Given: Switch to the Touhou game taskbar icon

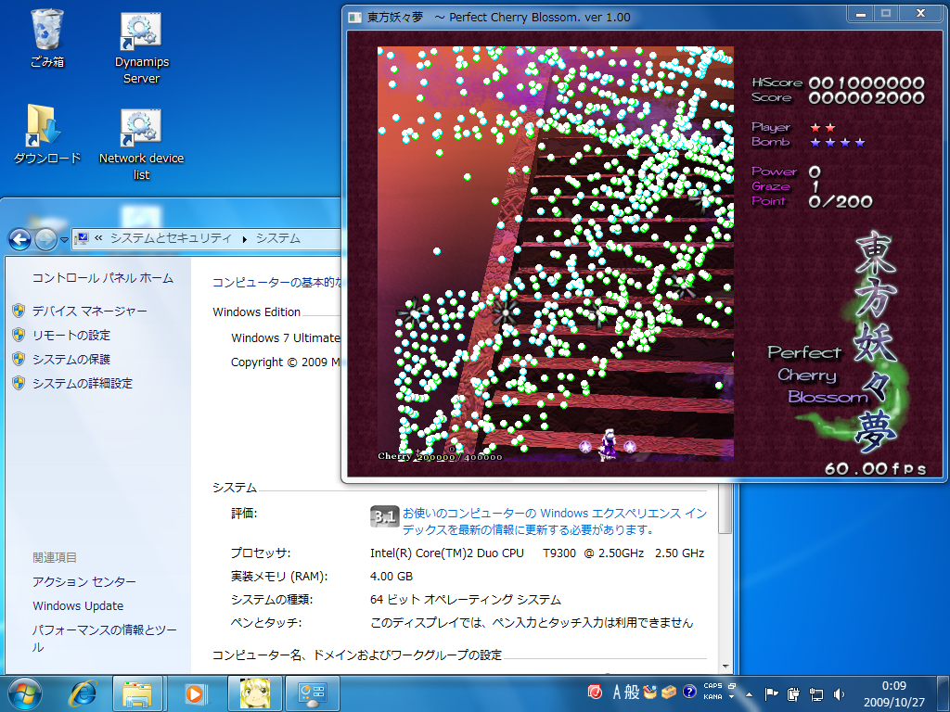Looking at the screenshot, I should tap(253, 693).
